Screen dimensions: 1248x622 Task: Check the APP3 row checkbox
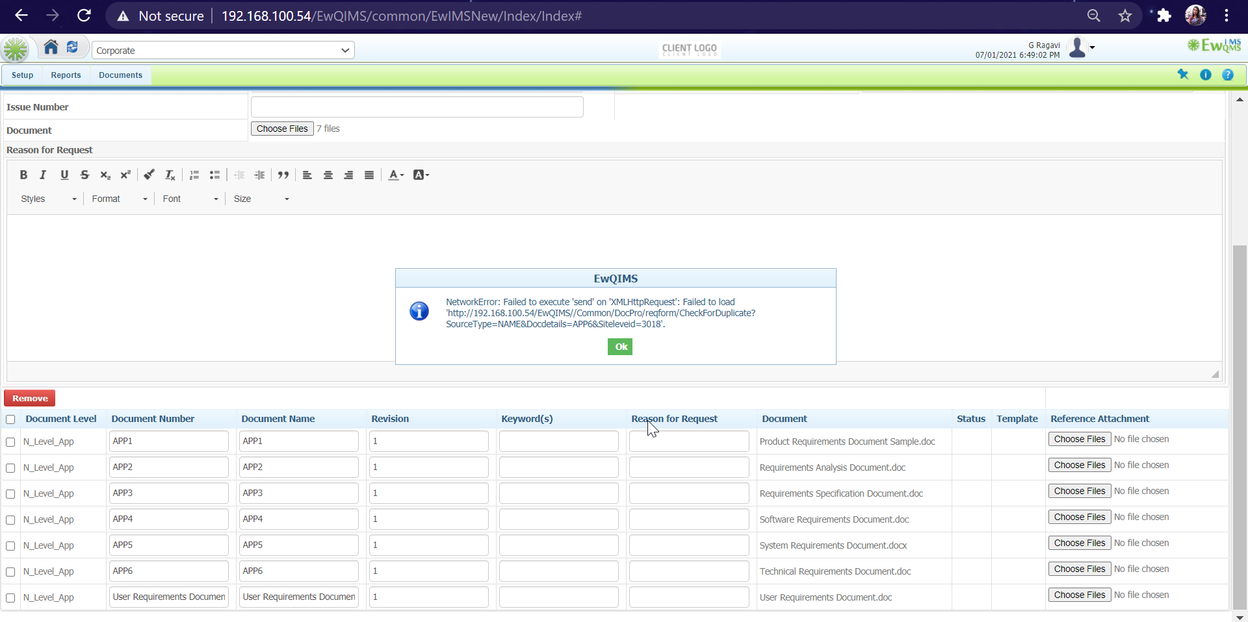coord(10,494)
